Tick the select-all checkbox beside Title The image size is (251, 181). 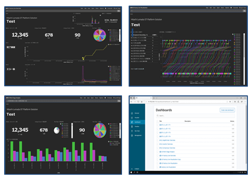[x=157, y=121]
